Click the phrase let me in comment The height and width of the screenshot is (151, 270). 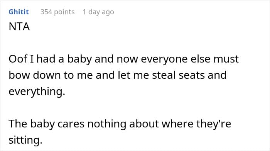133,75
